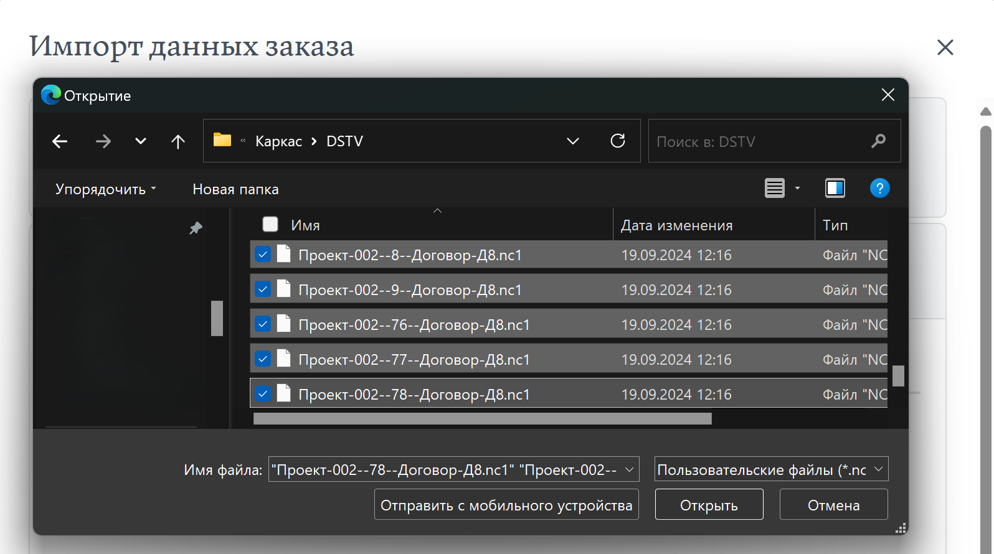
Task: Click the type cell of Проект-002--78 row
Action: (854, 395)
